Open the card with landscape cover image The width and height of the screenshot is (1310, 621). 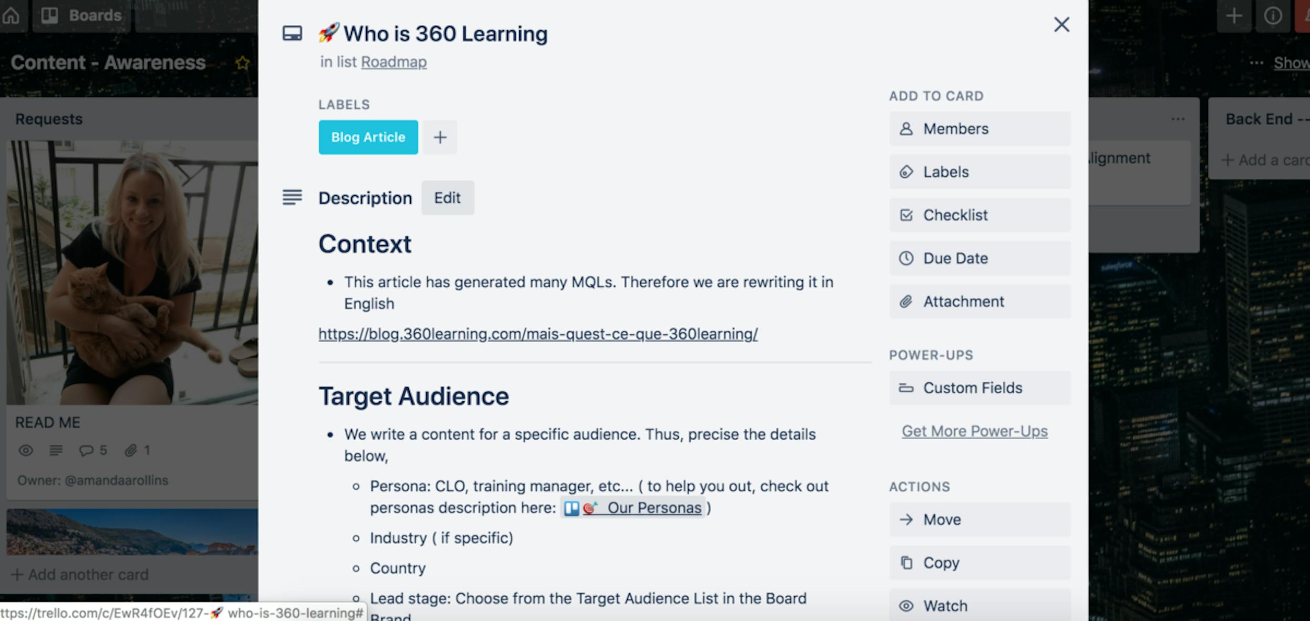(x=132, y=532)
